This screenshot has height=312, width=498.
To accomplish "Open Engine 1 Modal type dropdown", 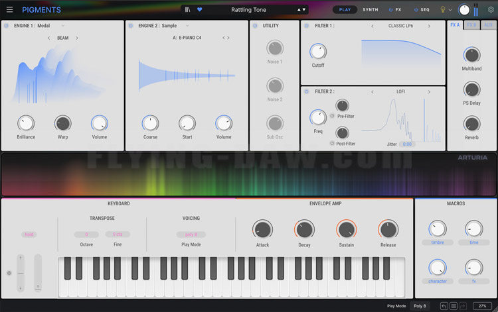I will click(x=63, y=25).
